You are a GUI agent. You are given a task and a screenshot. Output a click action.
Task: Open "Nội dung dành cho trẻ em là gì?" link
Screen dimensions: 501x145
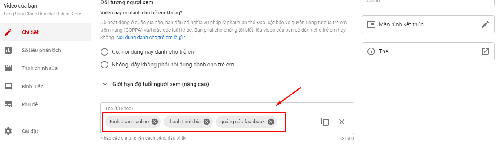tap(151, 38)
